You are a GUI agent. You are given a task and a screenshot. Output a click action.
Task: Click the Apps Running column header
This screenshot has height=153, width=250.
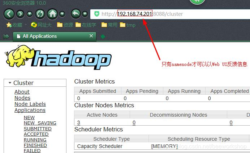tap(184, 91)
